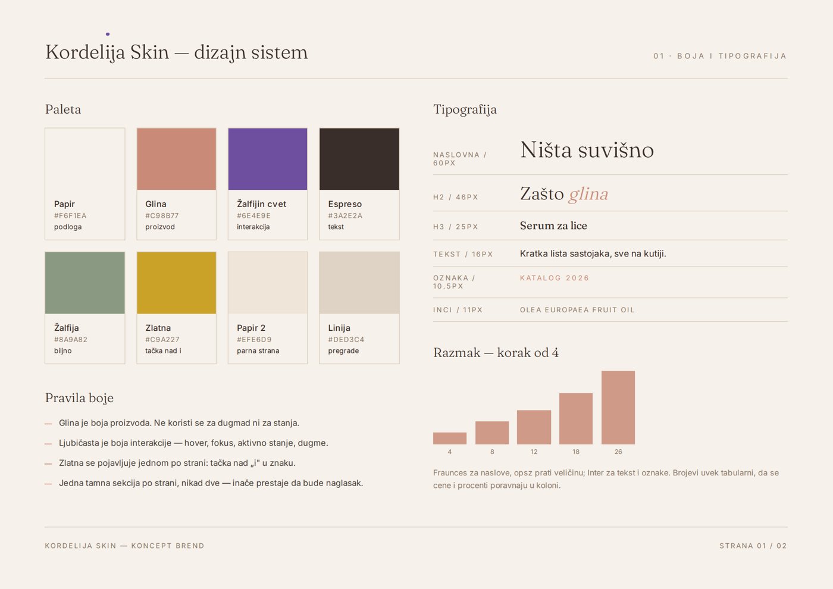Click 'OLEA EUROPAEA FRUIT OIL' sample

click(577, 310)
